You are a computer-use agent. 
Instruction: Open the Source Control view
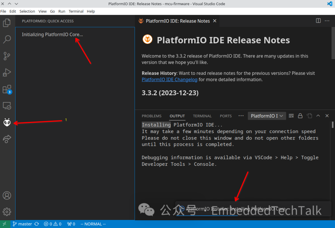tap(7, 56)
